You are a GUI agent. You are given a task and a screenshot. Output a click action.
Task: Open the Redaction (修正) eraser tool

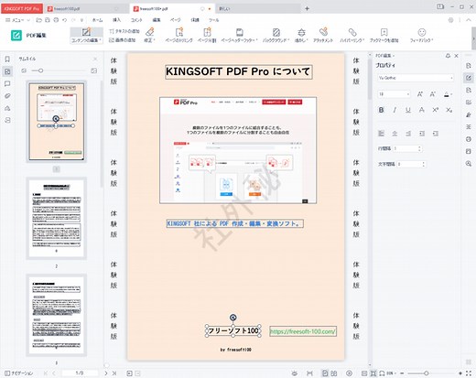[x=149, y=35]
